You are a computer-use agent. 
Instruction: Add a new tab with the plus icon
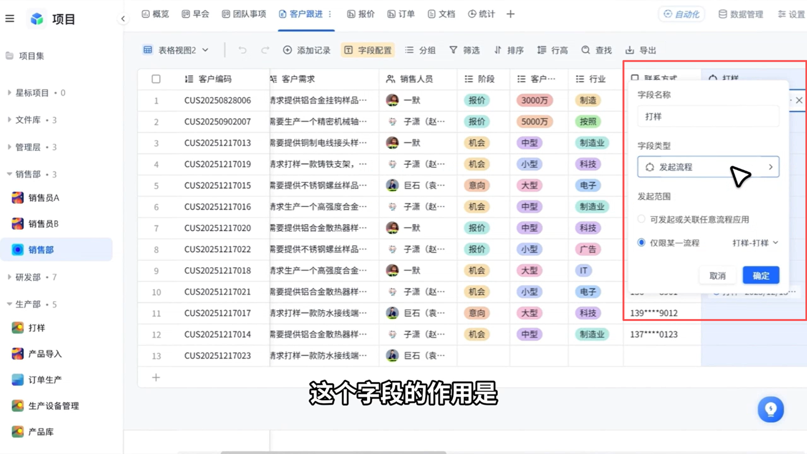[x=511, y=14]
